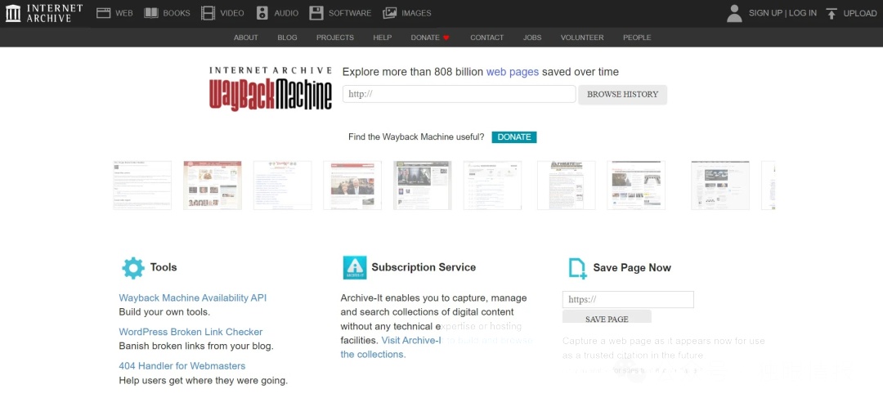This screenshot has height=407, width=883.
Task: Click the Archive-It subscription icon
Action: point(355,267)
